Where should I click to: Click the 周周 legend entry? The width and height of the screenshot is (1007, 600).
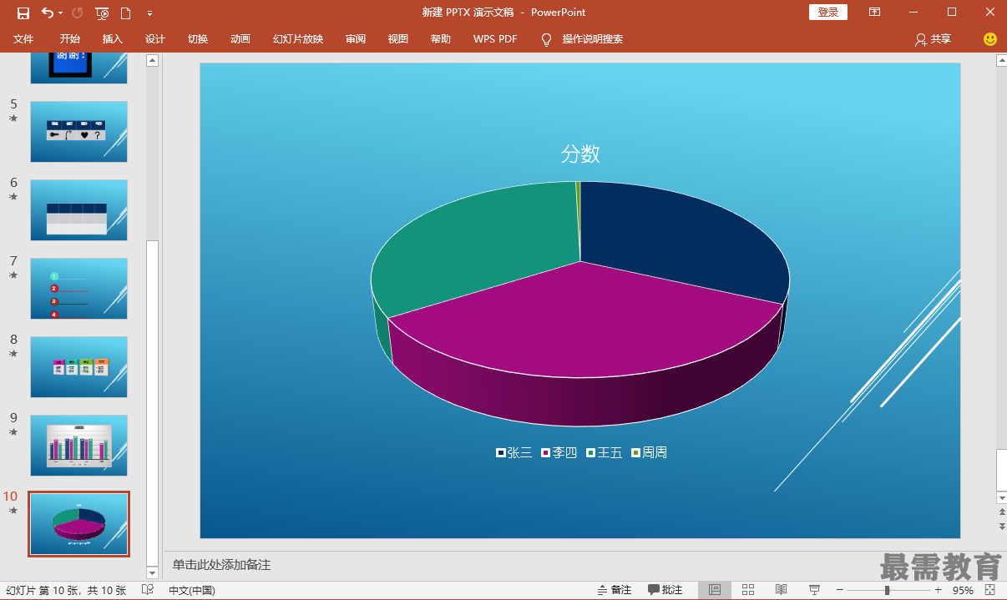point(649,453)
